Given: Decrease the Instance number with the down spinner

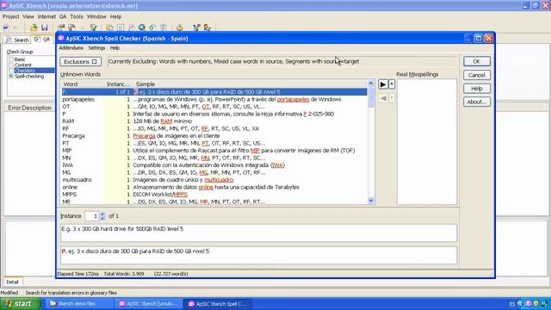Looking at the screenshot, I should [x=102, y=218].
